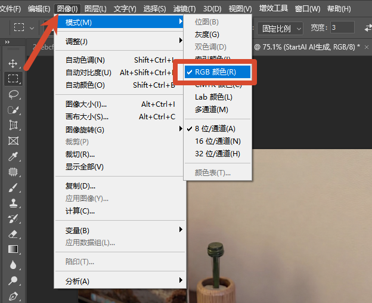Open the 固定比例 style dropdown

pos(280,29)
